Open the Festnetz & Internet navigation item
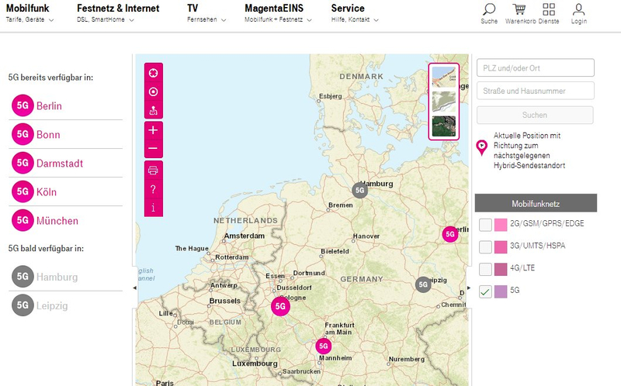621x386 pixels. [x=118, y=8]
